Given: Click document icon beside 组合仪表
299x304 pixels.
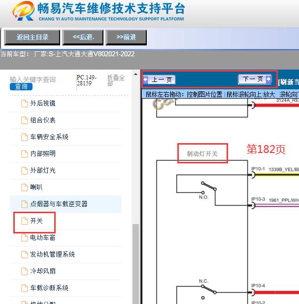Looking at the screenshot, I should click(x=25, y=120).
